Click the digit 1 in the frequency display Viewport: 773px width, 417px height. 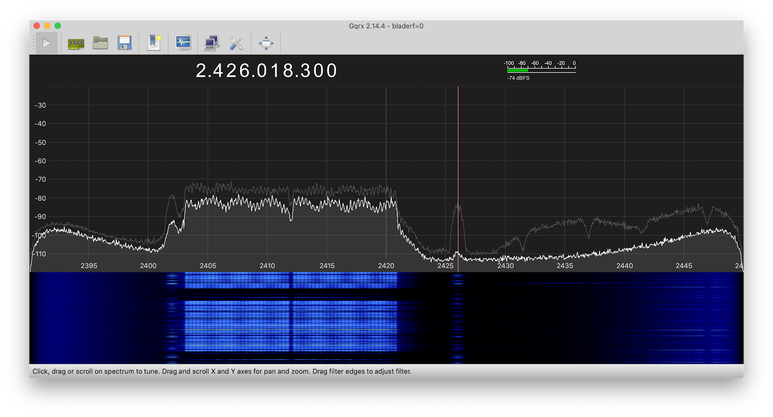point(275,71)
